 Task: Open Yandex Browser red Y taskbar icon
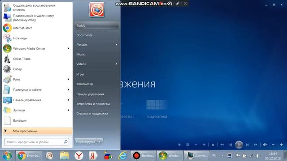79,156
